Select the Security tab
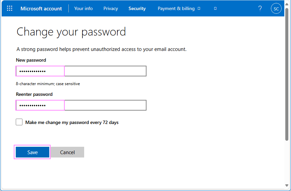 pos(137,8)
